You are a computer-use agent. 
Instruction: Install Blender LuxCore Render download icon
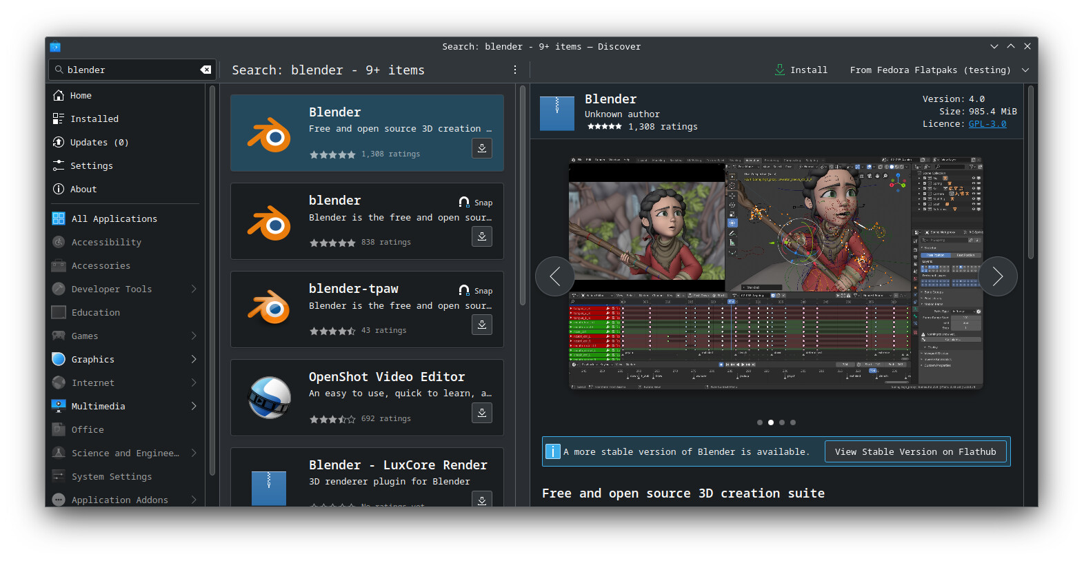[x=482, y=500]
